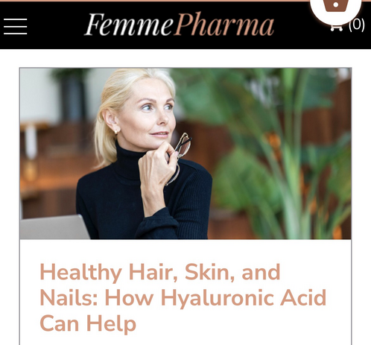371x345 pixels.
Task: Click the "Healthy Hair, Skin, and" heading line
Action: 160,273
